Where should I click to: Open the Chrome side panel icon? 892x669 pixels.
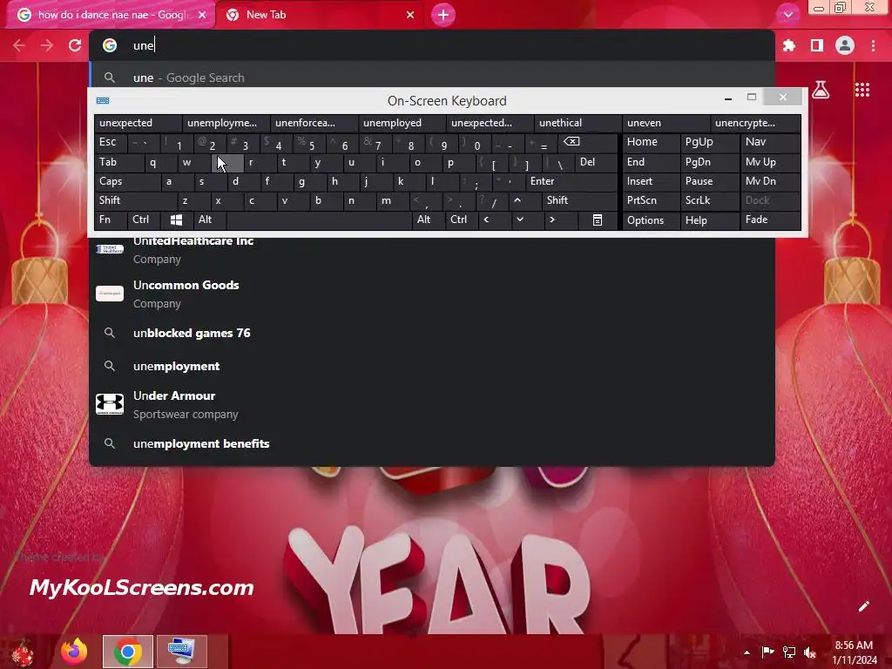click(817, 45)
